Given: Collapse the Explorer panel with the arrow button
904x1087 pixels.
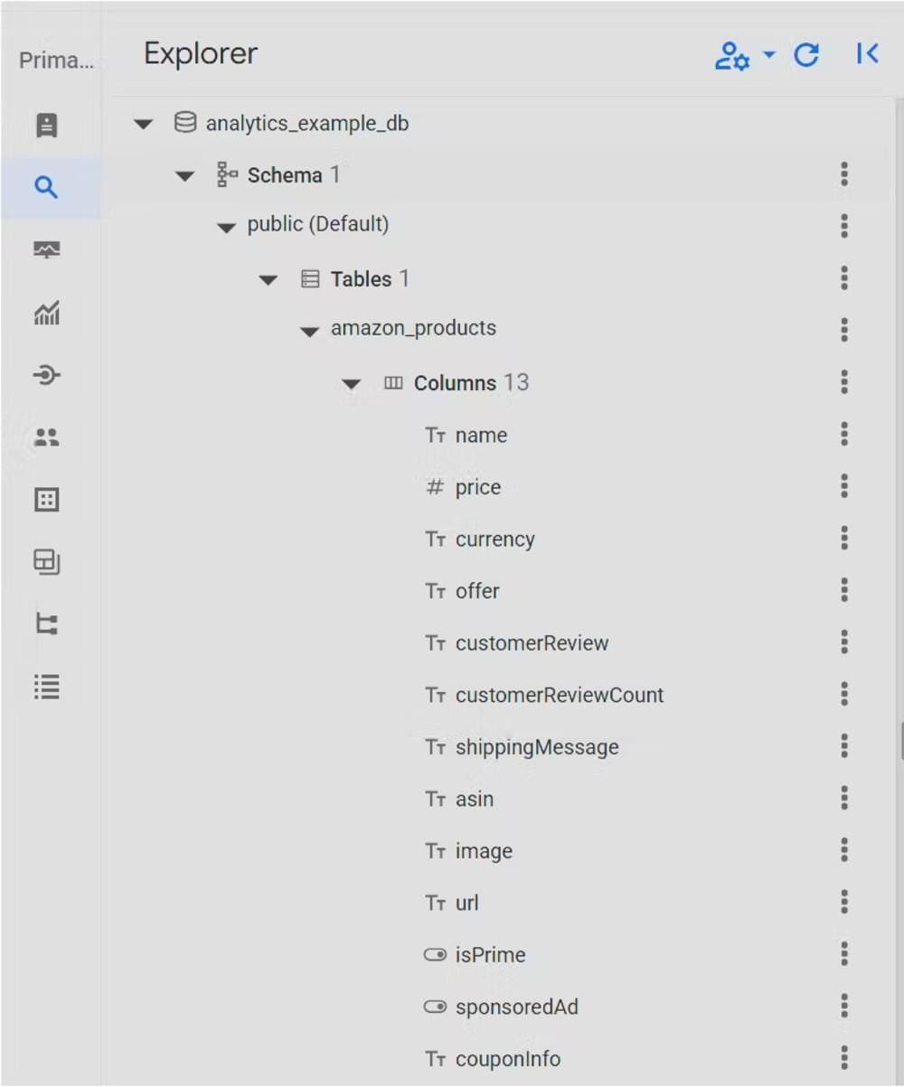Looking at the screenshot, I should tap(866, 53).
